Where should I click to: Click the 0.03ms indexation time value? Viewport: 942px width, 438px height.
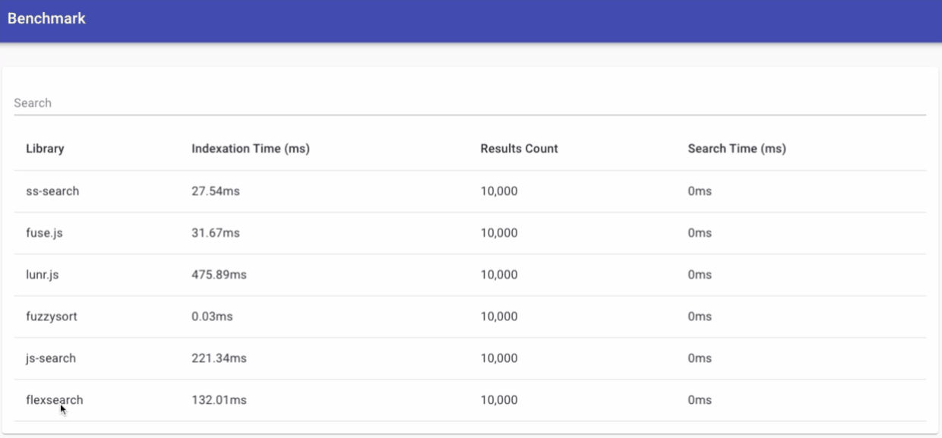point(212,317)
